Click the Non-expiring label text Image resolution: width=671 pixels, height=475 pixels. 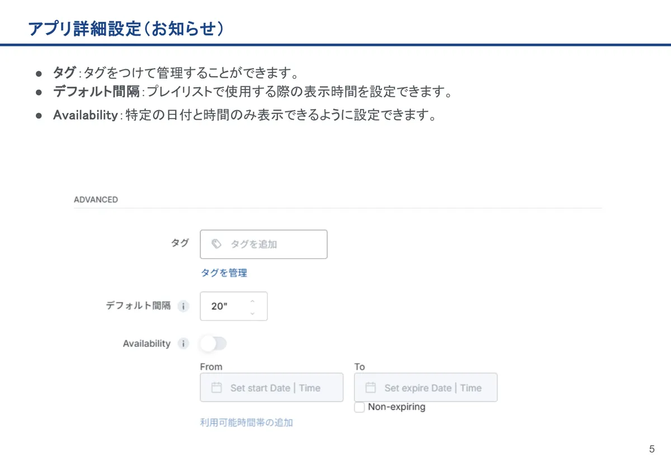point(396,407)
